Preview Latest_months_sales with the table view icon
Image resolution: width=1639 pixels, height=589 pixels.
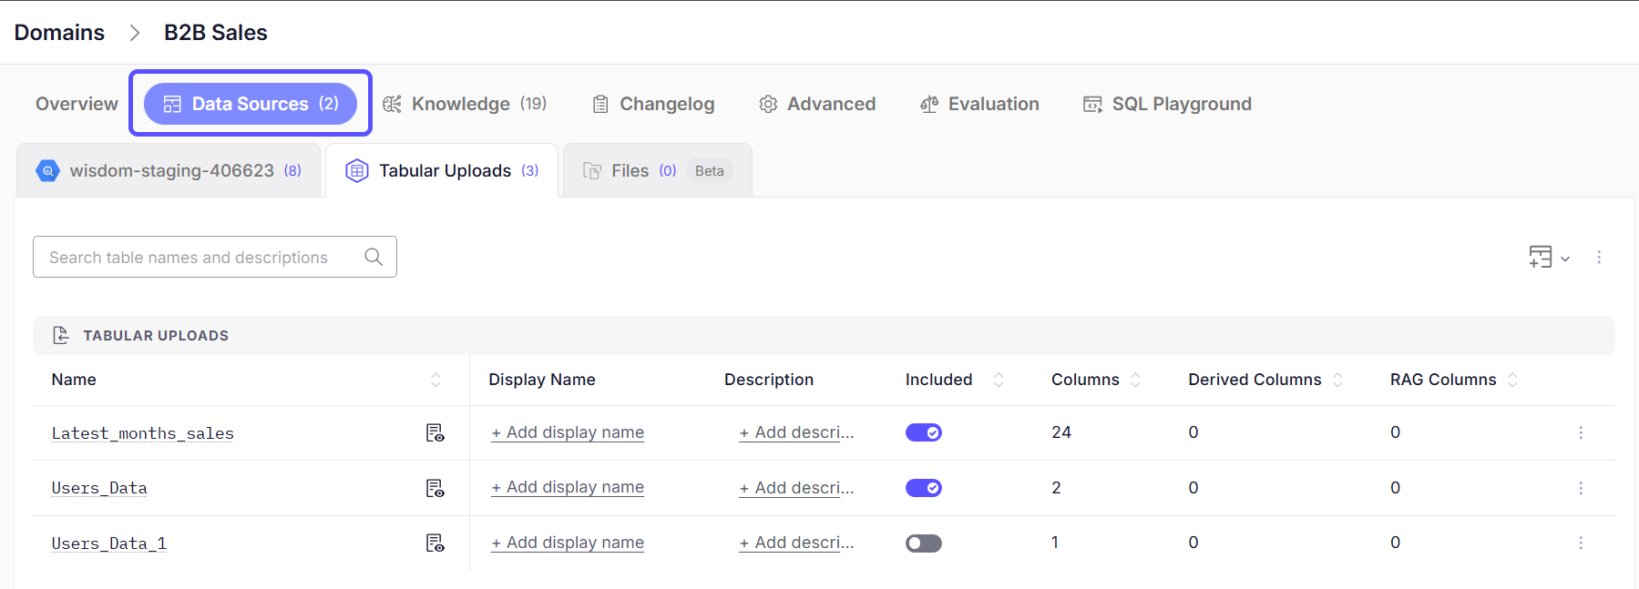point(435,433)
